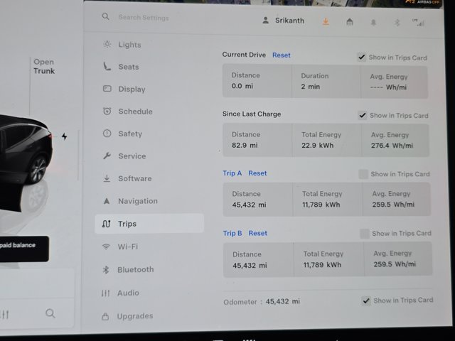
Task: Tap the magnifier icon below the car
Action: point(50,313)
